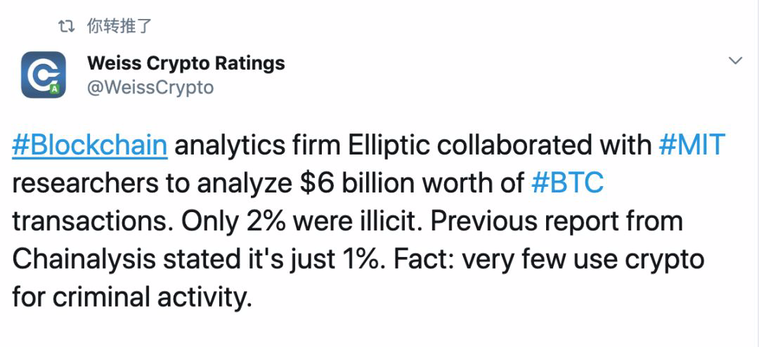
Task: Open the #MIT hashtag link
Action: pos(692,145)
